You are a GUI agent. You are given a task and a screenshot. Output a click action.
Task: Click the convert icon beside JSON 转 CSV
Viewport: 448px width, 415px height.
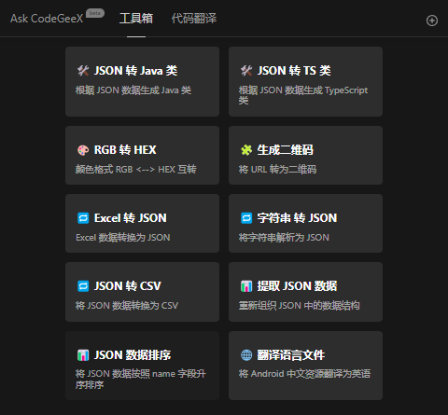(83, 286)
